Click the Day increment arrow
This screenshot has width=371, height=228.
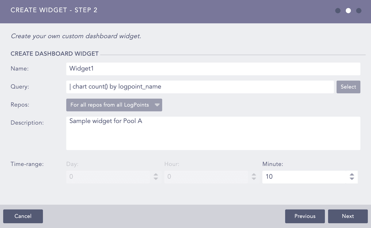coord(156,175)
